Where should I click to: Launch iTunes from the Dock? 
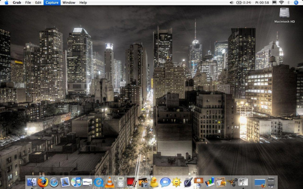76,182
